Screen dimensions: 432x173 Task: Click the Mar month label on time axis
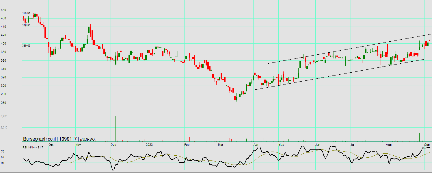point(221,144)
